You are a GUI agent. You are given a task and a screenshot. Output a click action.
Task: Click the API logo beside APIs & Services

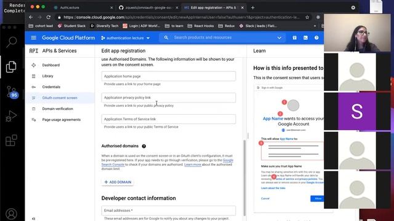coord(34,51)
